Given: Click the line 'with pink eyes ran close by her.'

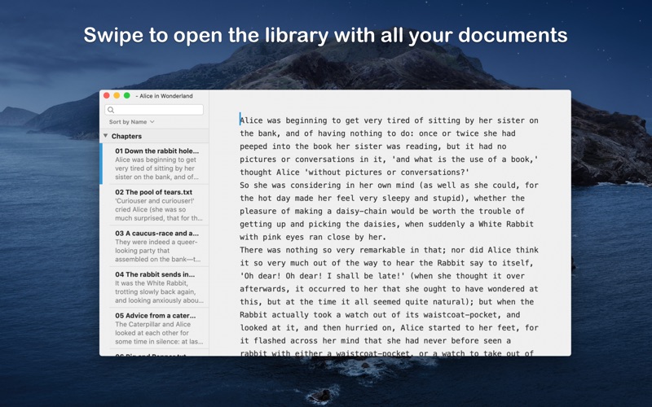Looking at the screenshot, I should 313,237.
